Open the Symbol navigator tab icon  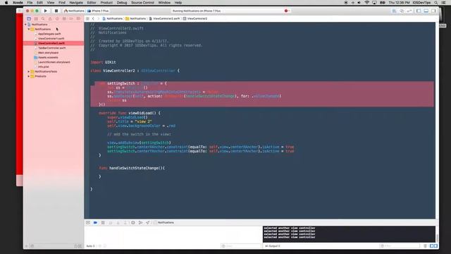point(36,19)
